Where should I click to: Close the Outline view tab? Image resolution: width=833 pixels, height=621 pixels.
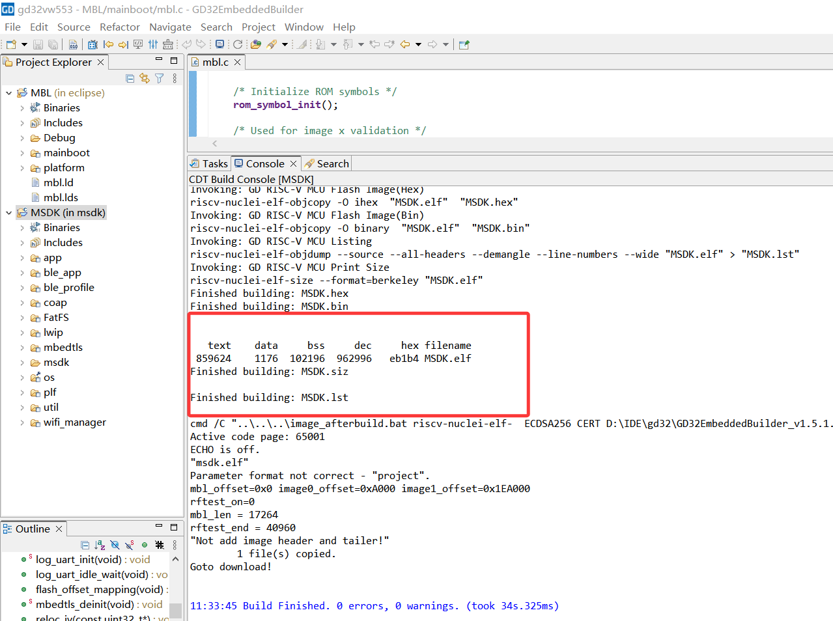59,529
